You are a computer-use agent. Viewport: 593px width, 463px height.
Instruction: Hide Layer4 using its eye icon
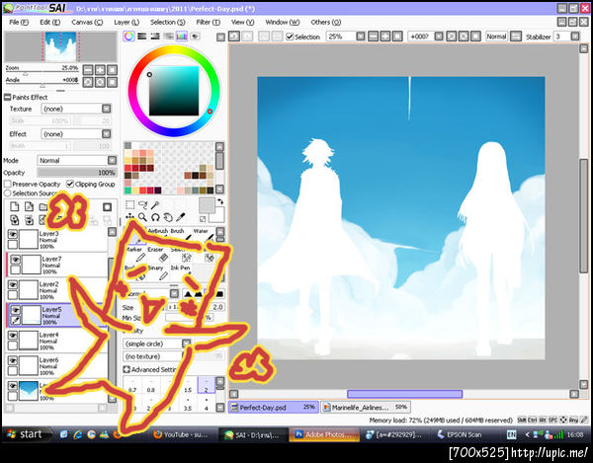tap(13, 336)
